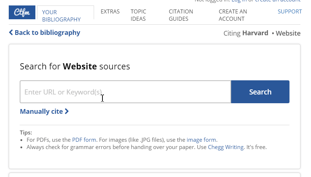Click the 'Search for Website sources' heading

point(75,67)
